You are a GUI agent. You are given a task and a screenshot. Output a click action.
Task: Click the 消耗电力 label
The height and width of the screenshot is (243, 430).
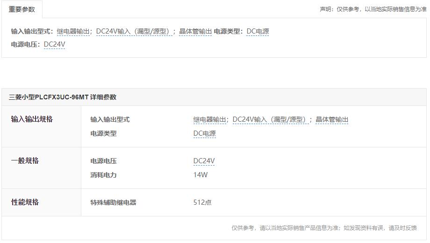[x=103, y=175]
